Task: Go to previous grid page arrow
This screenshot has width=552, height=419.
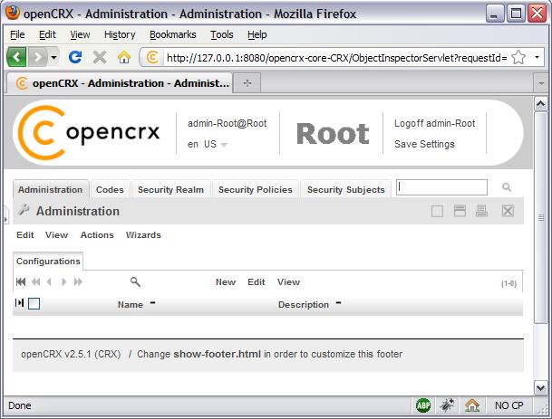Action: pyautogui.click(x=49, y=282)
